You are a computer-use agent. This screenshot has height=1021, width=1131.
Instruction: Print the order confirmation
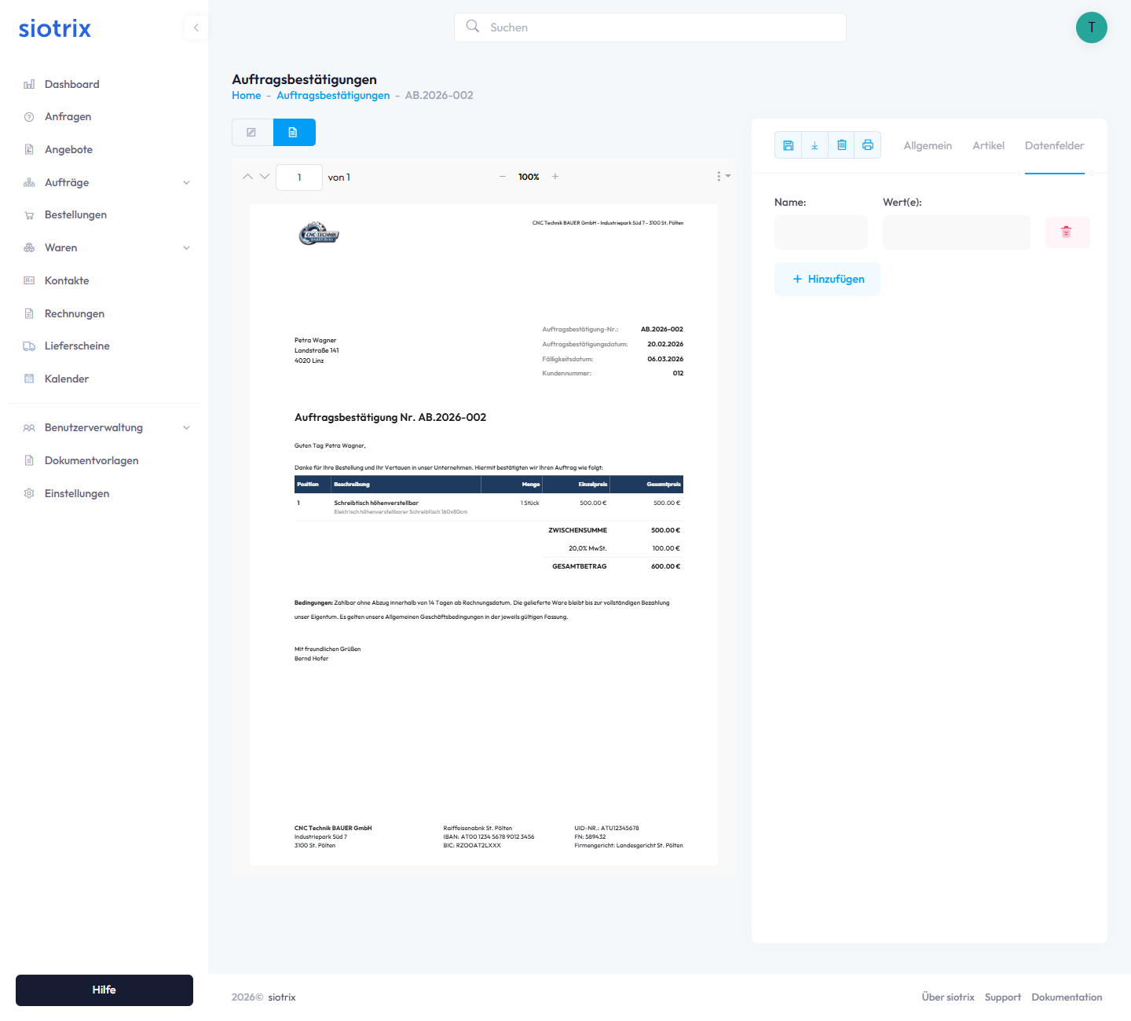click(x=868, y=145)
